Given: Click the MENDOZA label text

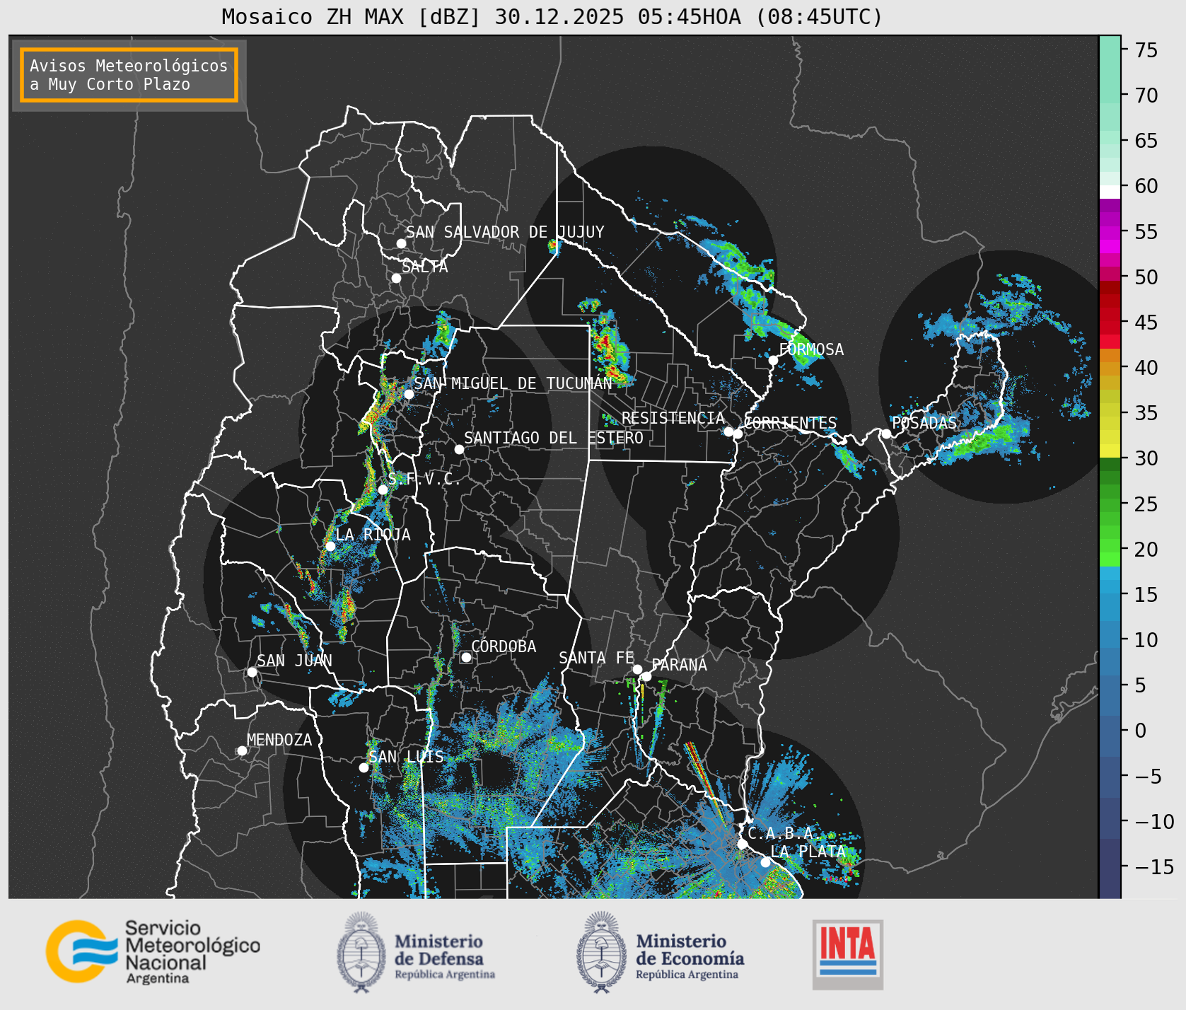Looking at the screenshot, I should (x=279, y=740).
